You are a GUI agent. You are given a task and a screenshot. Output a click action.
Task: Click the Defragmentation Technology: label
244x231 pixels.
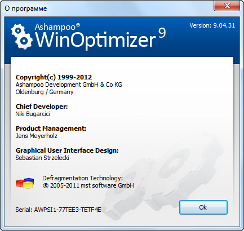tap(83, 178)
